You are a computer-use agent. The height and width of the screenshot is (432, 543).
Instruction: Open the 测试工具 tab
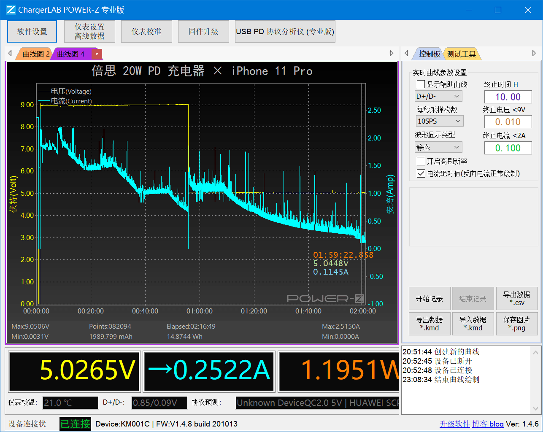coord(461,54)
